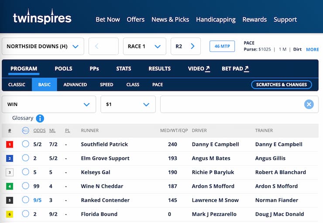Click runner number 3 white badge
This screenshot has width=323, height=223.
pyautogui.click(x=10, y=172)
